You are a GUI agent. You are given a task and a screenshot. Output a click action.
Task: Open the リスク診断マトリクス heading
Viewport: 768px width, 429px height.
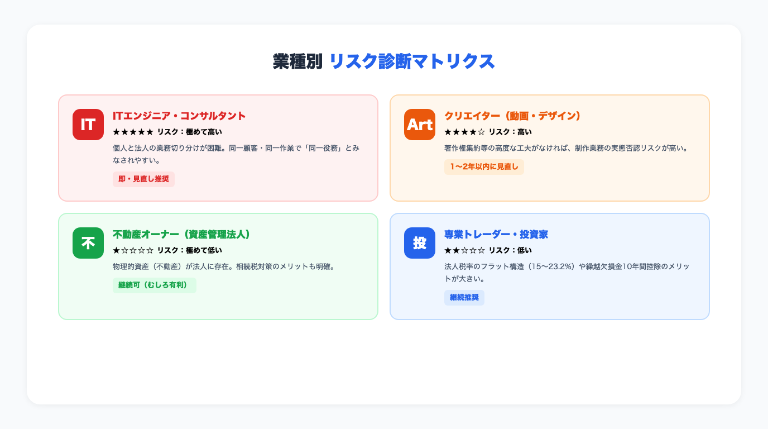click(412, 62)
